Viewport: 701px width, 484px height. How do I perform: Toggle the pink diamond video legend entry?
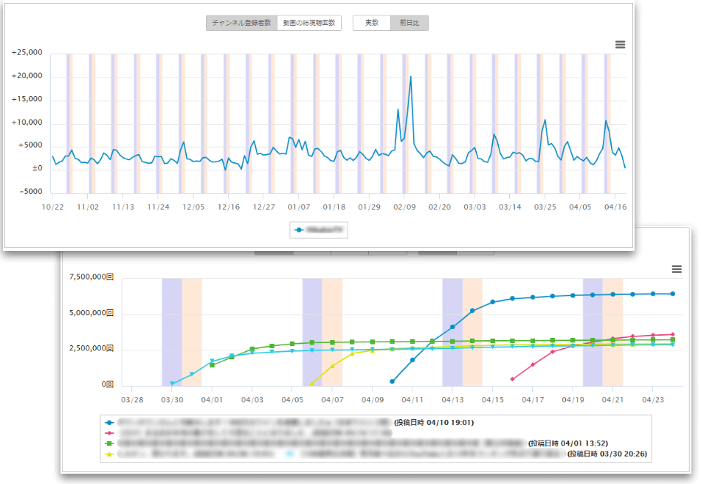249,433
